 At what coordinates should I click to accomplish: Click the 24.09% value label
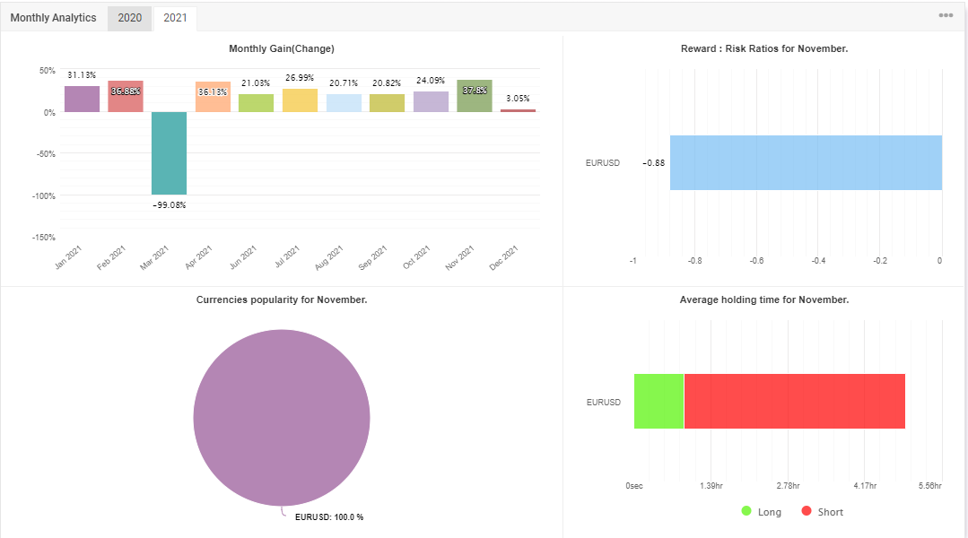(431, 81)
